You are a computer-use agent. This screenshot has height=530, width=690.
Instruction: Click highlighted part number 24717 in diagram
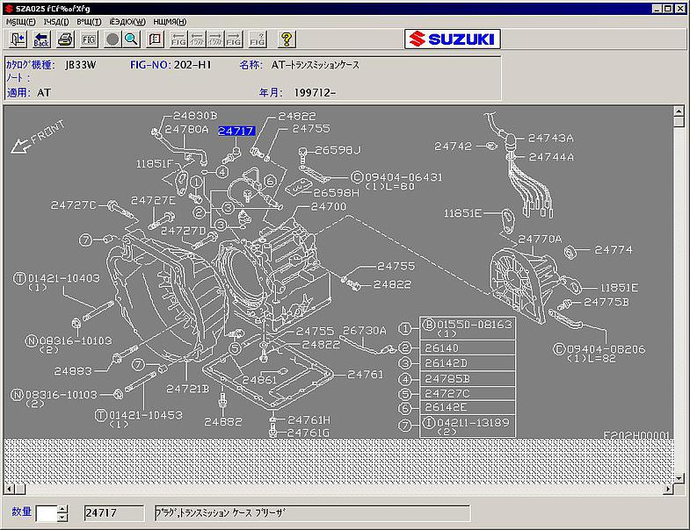[x=236, y=131]
